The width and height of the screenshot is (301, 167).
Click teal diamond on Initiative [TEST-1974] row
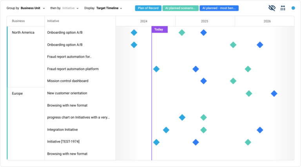click(x=248, y=142)
